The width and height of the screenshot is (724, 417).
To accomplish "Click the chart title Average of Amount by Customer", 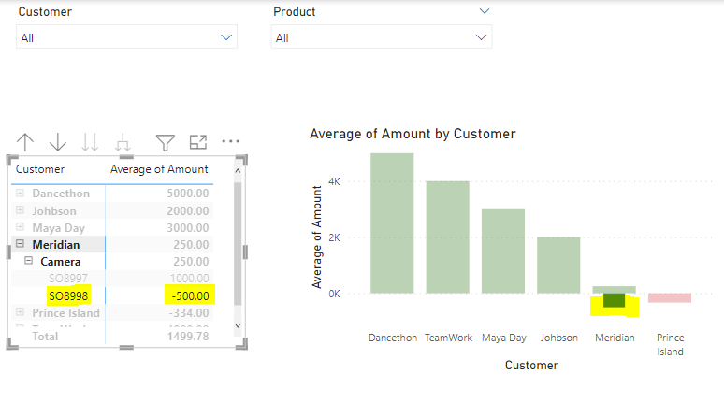I will coord(413,134).
